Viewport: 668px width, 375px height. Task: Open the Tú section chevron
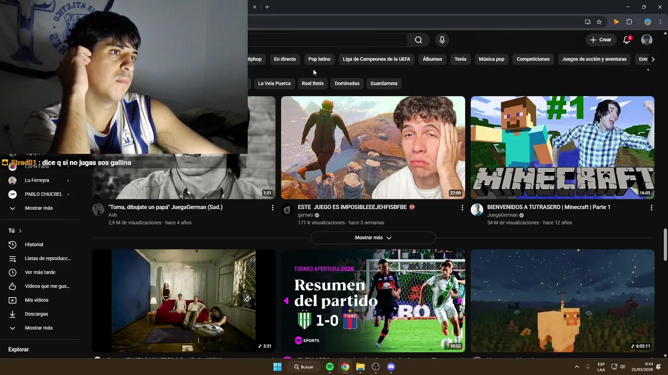[x=20, y=231]
